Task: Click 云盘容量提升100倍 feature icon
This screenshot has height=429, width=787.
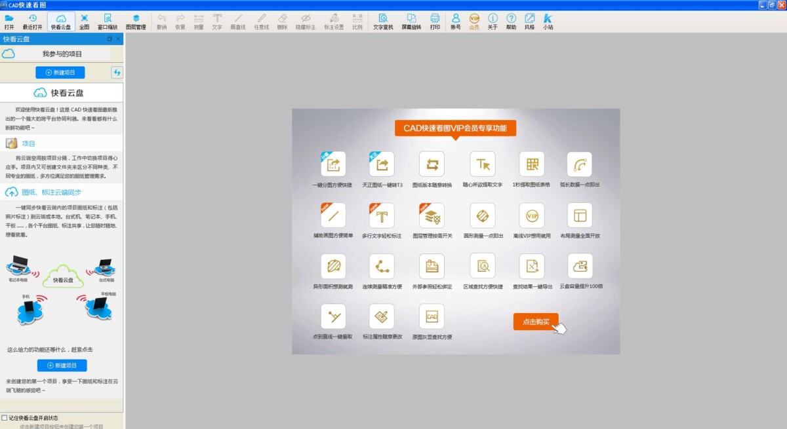Action: pos(580,266)
